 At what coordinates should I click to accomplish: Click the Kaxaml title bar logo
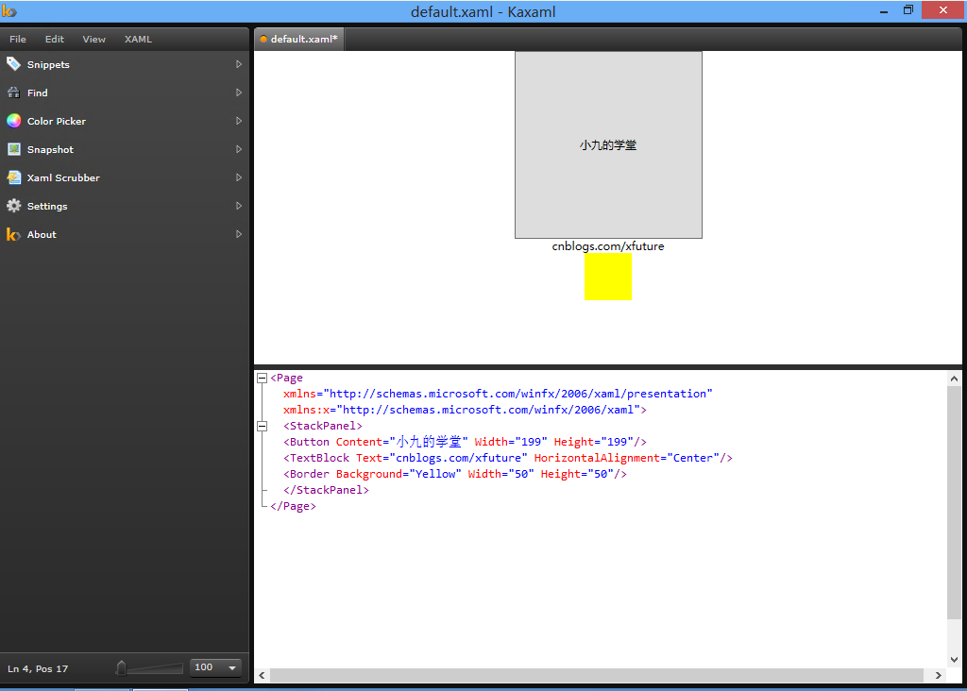pos(9,11)
